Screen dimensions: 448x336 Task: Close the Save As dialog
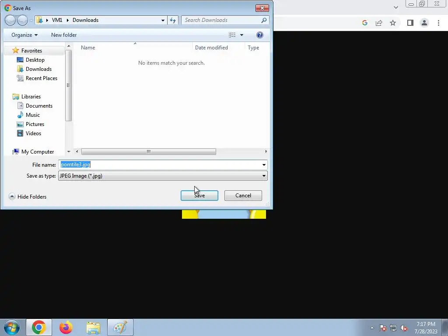[262, 8]
